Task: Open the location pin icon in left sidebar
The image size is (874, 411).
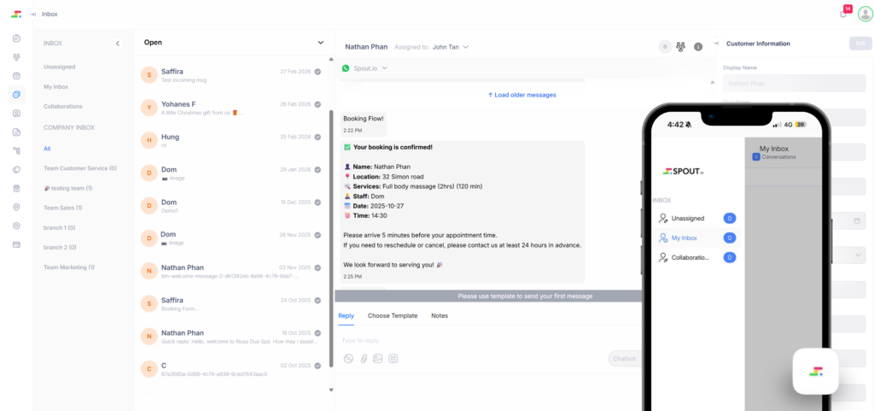Action: coord(16,207)
